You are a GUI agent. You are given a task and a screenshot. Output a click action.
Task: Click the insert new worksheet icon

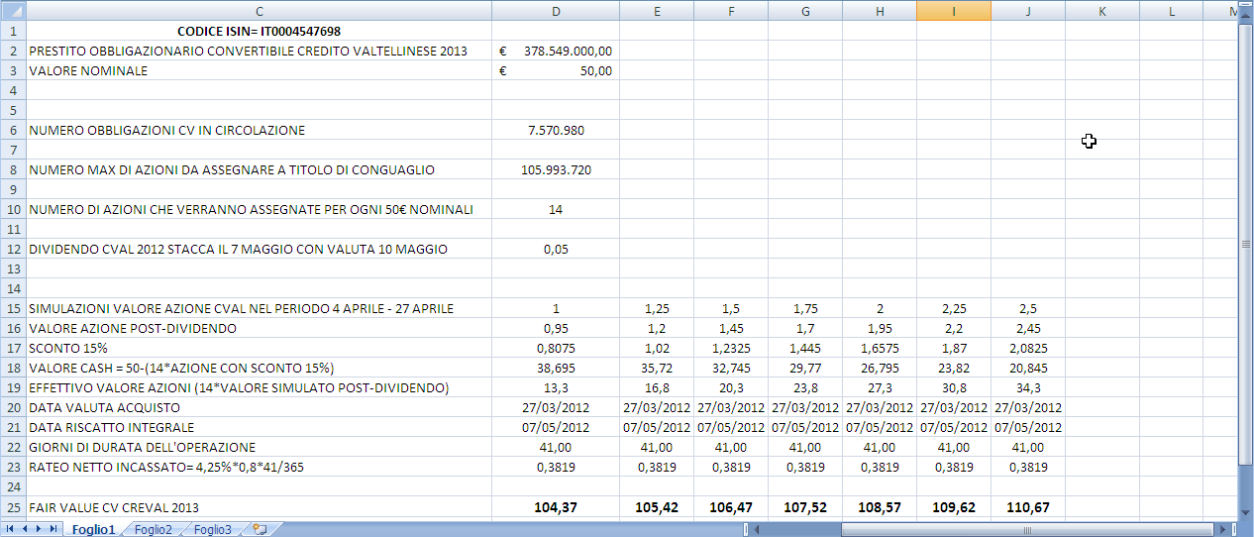pos(260,530)
